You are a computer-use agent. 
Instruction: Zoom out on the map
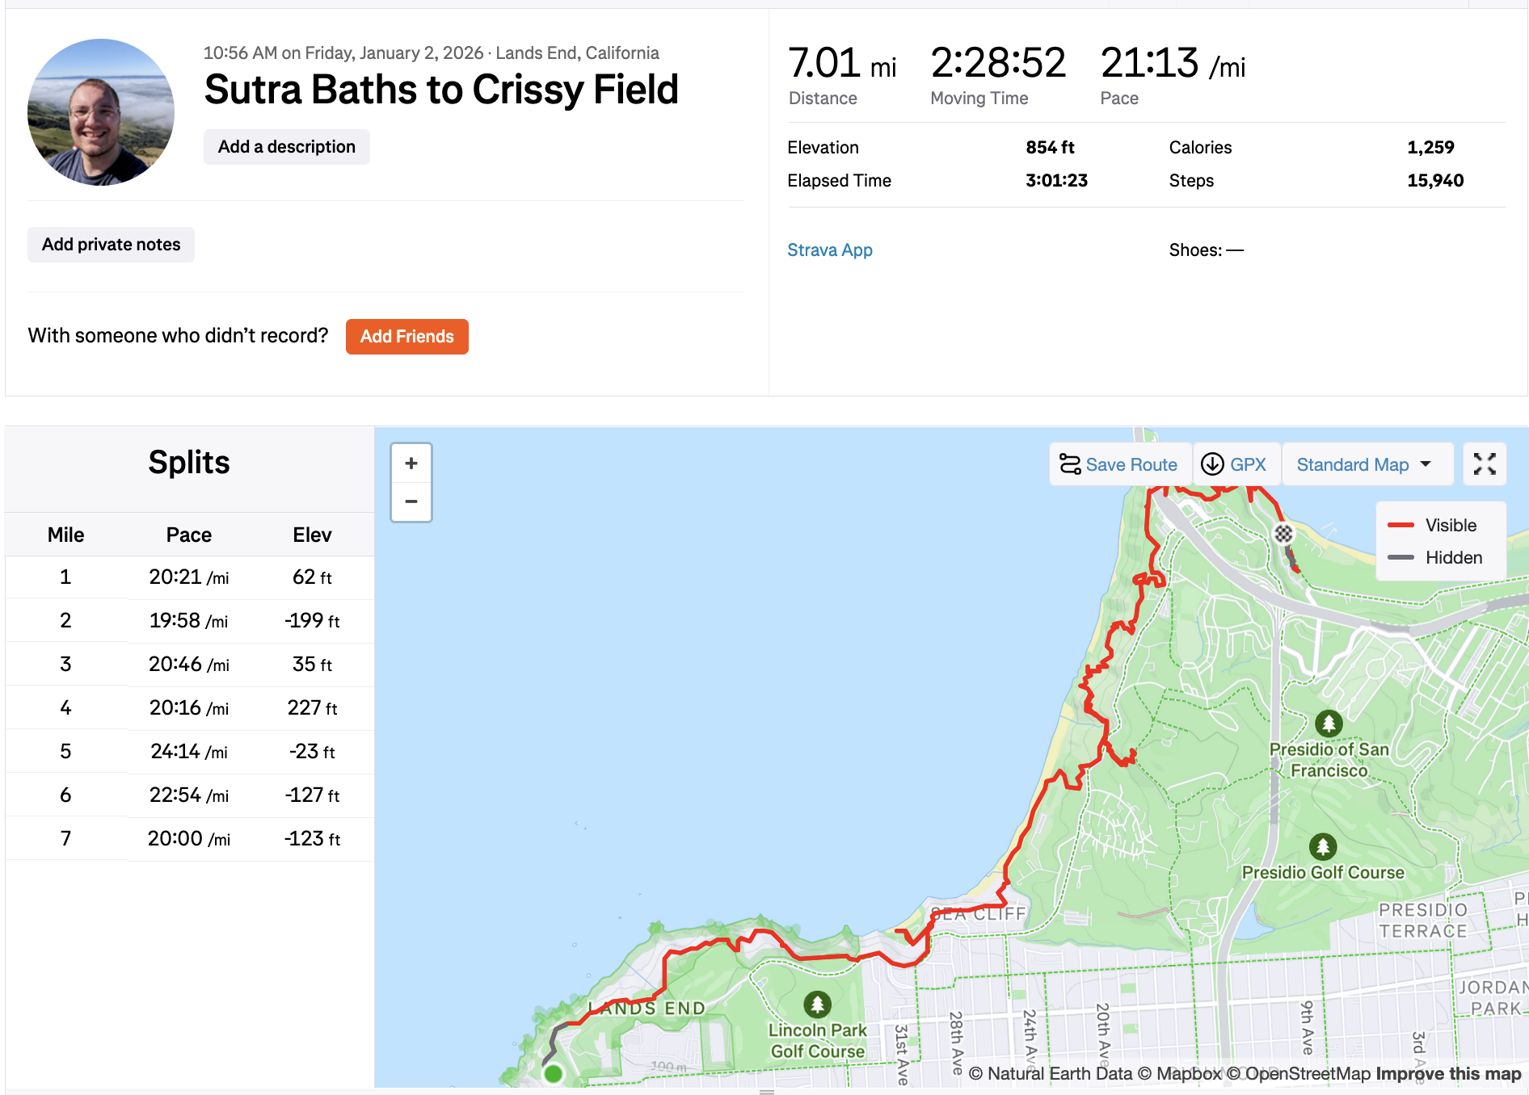pyautogui.click(x=411, y=501)
